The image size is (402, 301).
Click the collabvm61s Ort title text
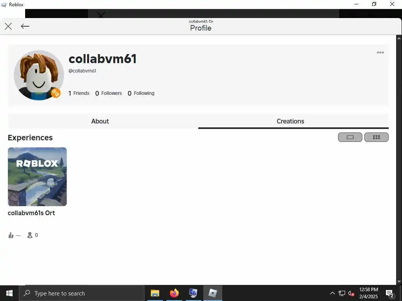31,213
